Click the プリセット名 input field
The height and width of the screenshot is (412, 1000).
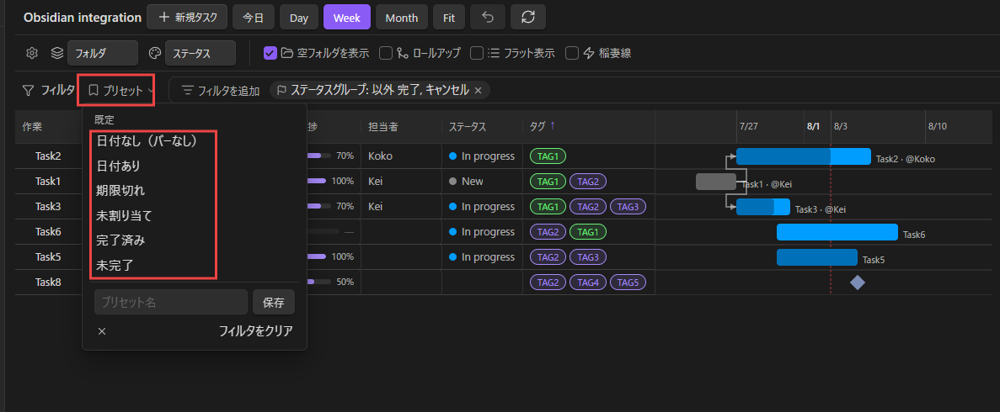click(171, 303)
